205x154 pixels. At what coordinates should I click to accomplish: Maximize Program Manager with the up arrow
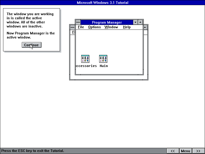140,22
